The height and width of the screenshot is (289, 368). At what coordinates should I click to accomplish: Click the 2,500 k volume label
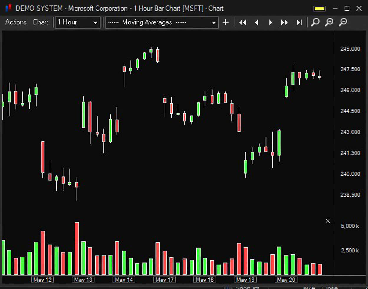[x=350, y=250]
